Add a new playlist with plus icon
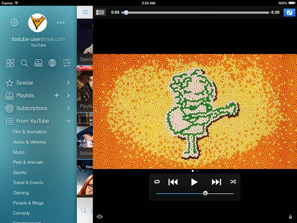 click(x=56, y=95)
